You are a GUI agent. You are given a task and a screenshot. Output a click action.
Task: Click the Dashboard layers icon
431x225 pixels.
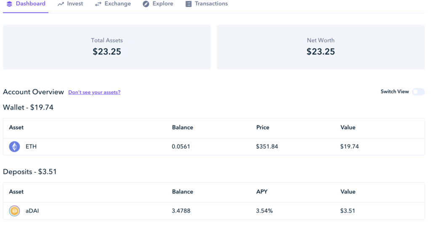9,4
